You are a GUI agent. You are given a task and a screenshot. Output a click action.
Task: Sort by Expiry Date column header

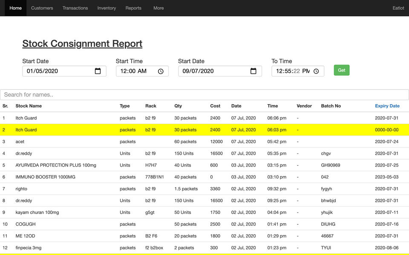(x=387, y=106)
